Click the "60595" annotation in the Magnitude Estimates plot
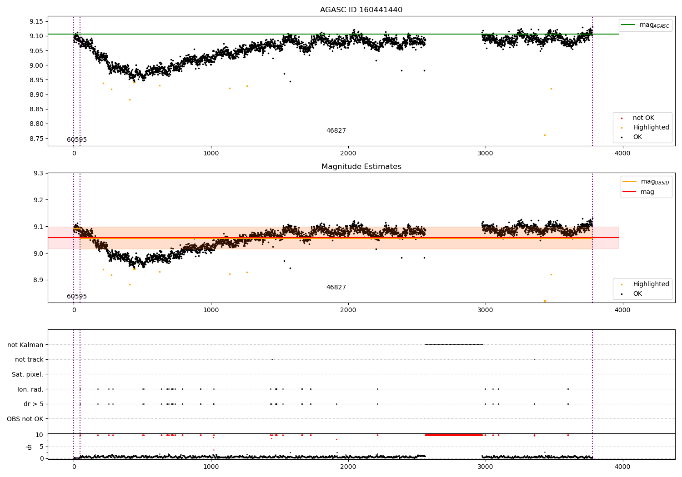 77,297
